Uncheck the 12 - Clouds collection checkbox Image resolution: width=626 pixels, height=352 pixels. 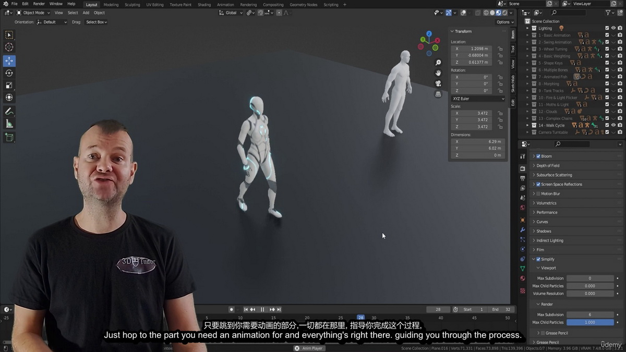click(x=607, y=112)
